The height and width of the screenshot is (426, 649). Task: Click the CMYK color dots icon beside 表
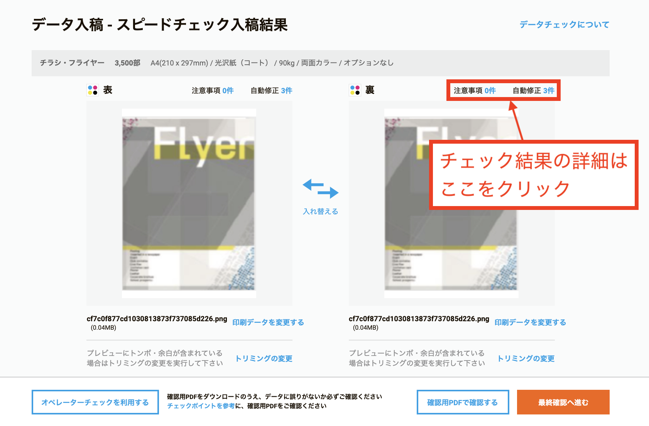click(93, 90)
